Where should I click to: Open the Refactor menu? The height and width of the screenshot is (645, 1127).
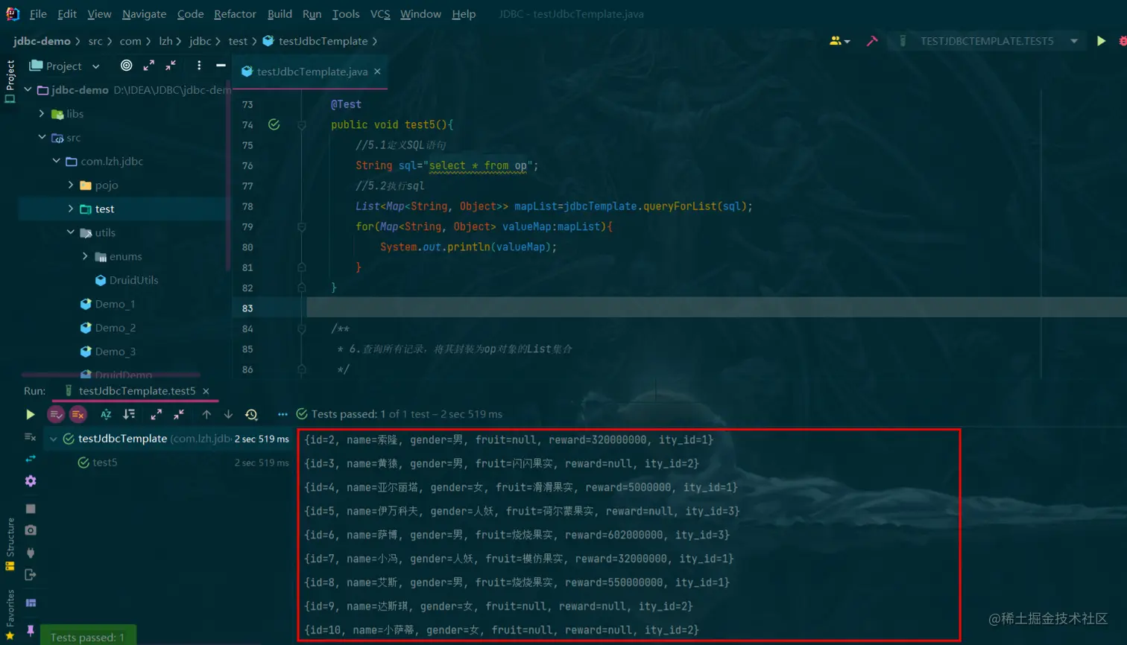pos(235,13)
